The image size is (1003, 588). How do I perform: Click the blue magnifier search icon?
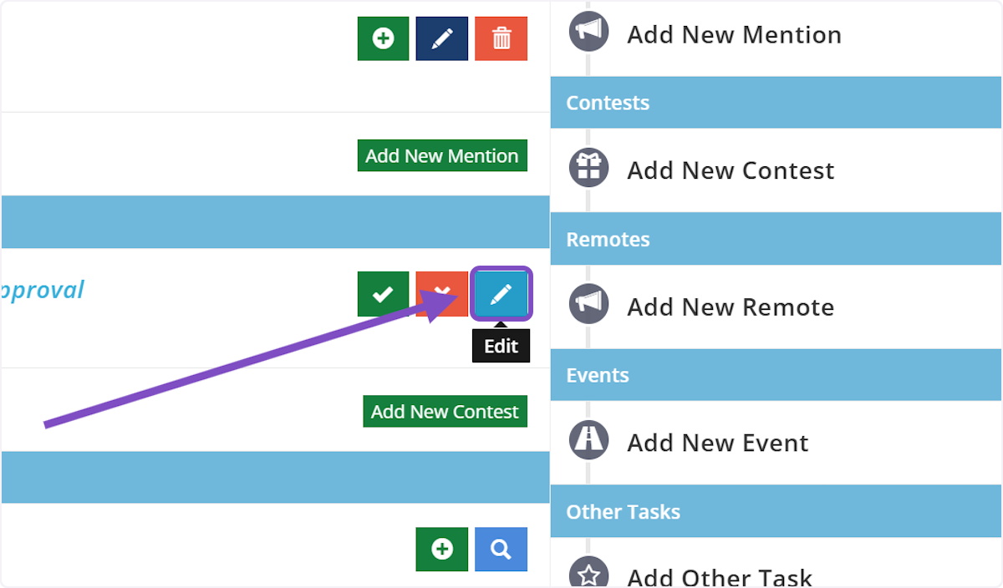[x=501, y=550]
